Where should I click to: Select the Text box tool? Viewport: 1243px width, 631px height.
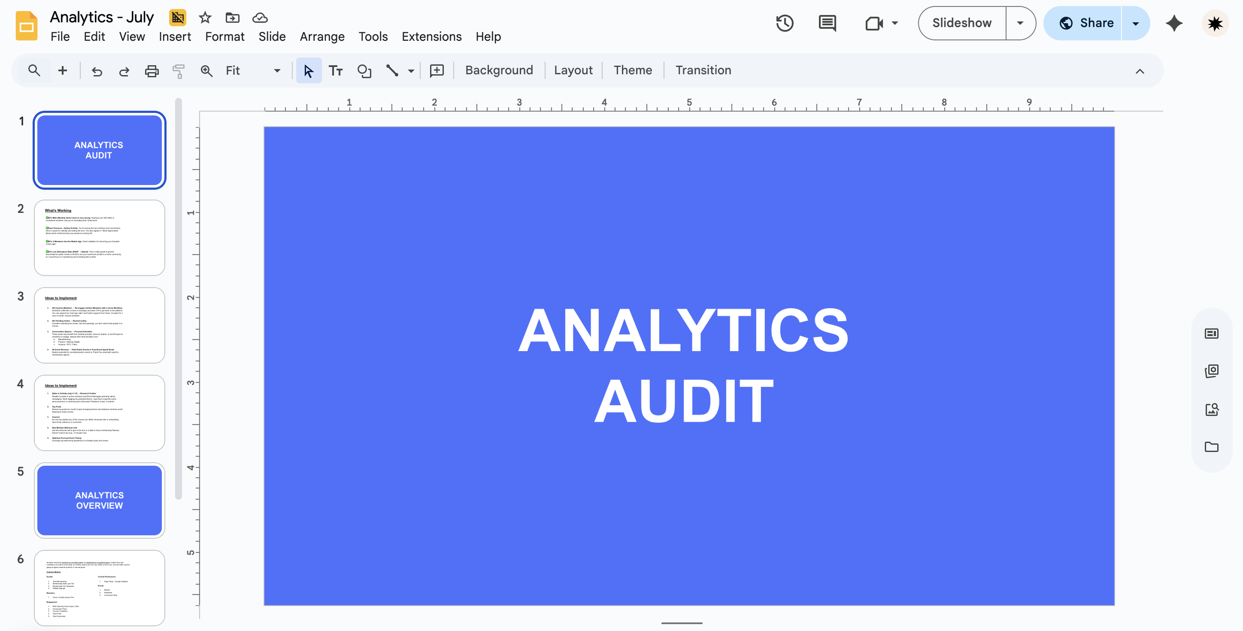point(336,71)
